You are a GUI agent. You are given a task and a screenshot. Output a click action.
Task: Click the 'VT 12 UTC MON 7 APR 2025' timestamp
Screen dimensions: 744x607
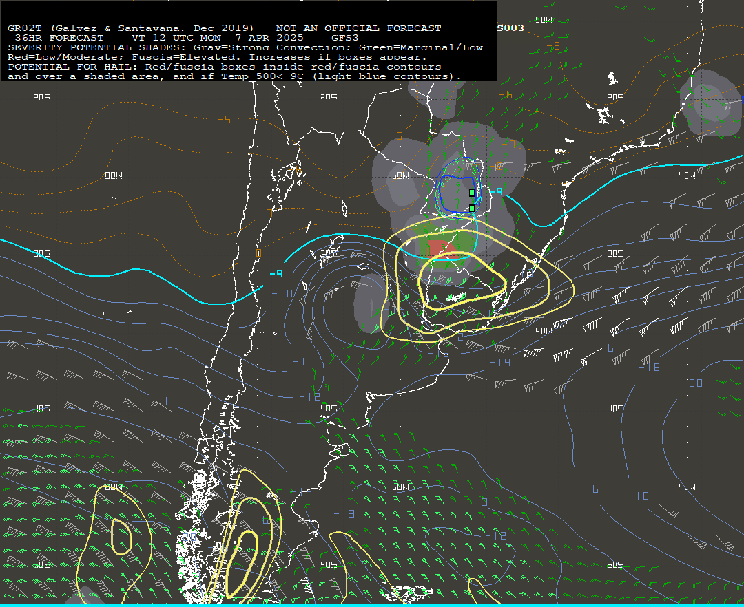click(x=217, y=38)
